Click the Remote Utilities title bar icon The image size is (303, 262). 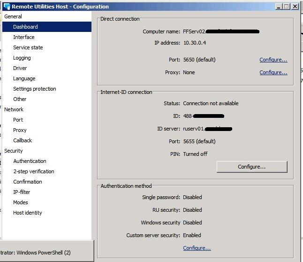coord(7,7)
